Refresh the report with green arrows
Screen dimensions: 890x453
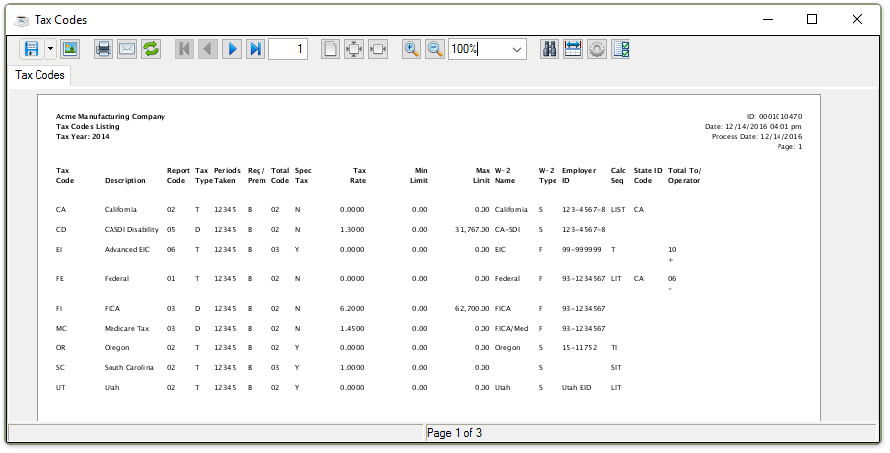(x=151, y=49)
